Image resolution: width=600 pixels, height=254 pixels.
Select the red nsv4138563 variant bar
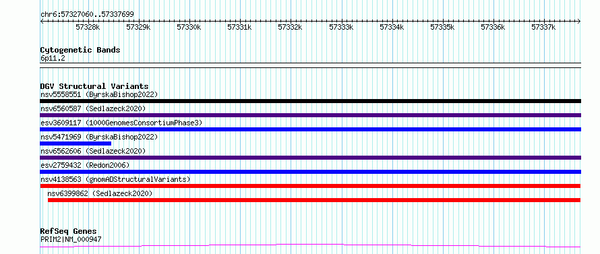click(310, 186)
